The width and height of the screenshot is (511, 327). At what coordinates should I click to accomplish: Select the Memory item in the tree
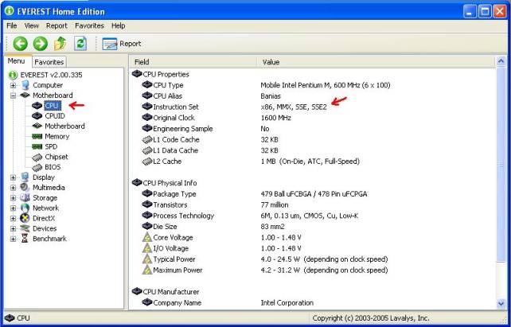[57, 136]
